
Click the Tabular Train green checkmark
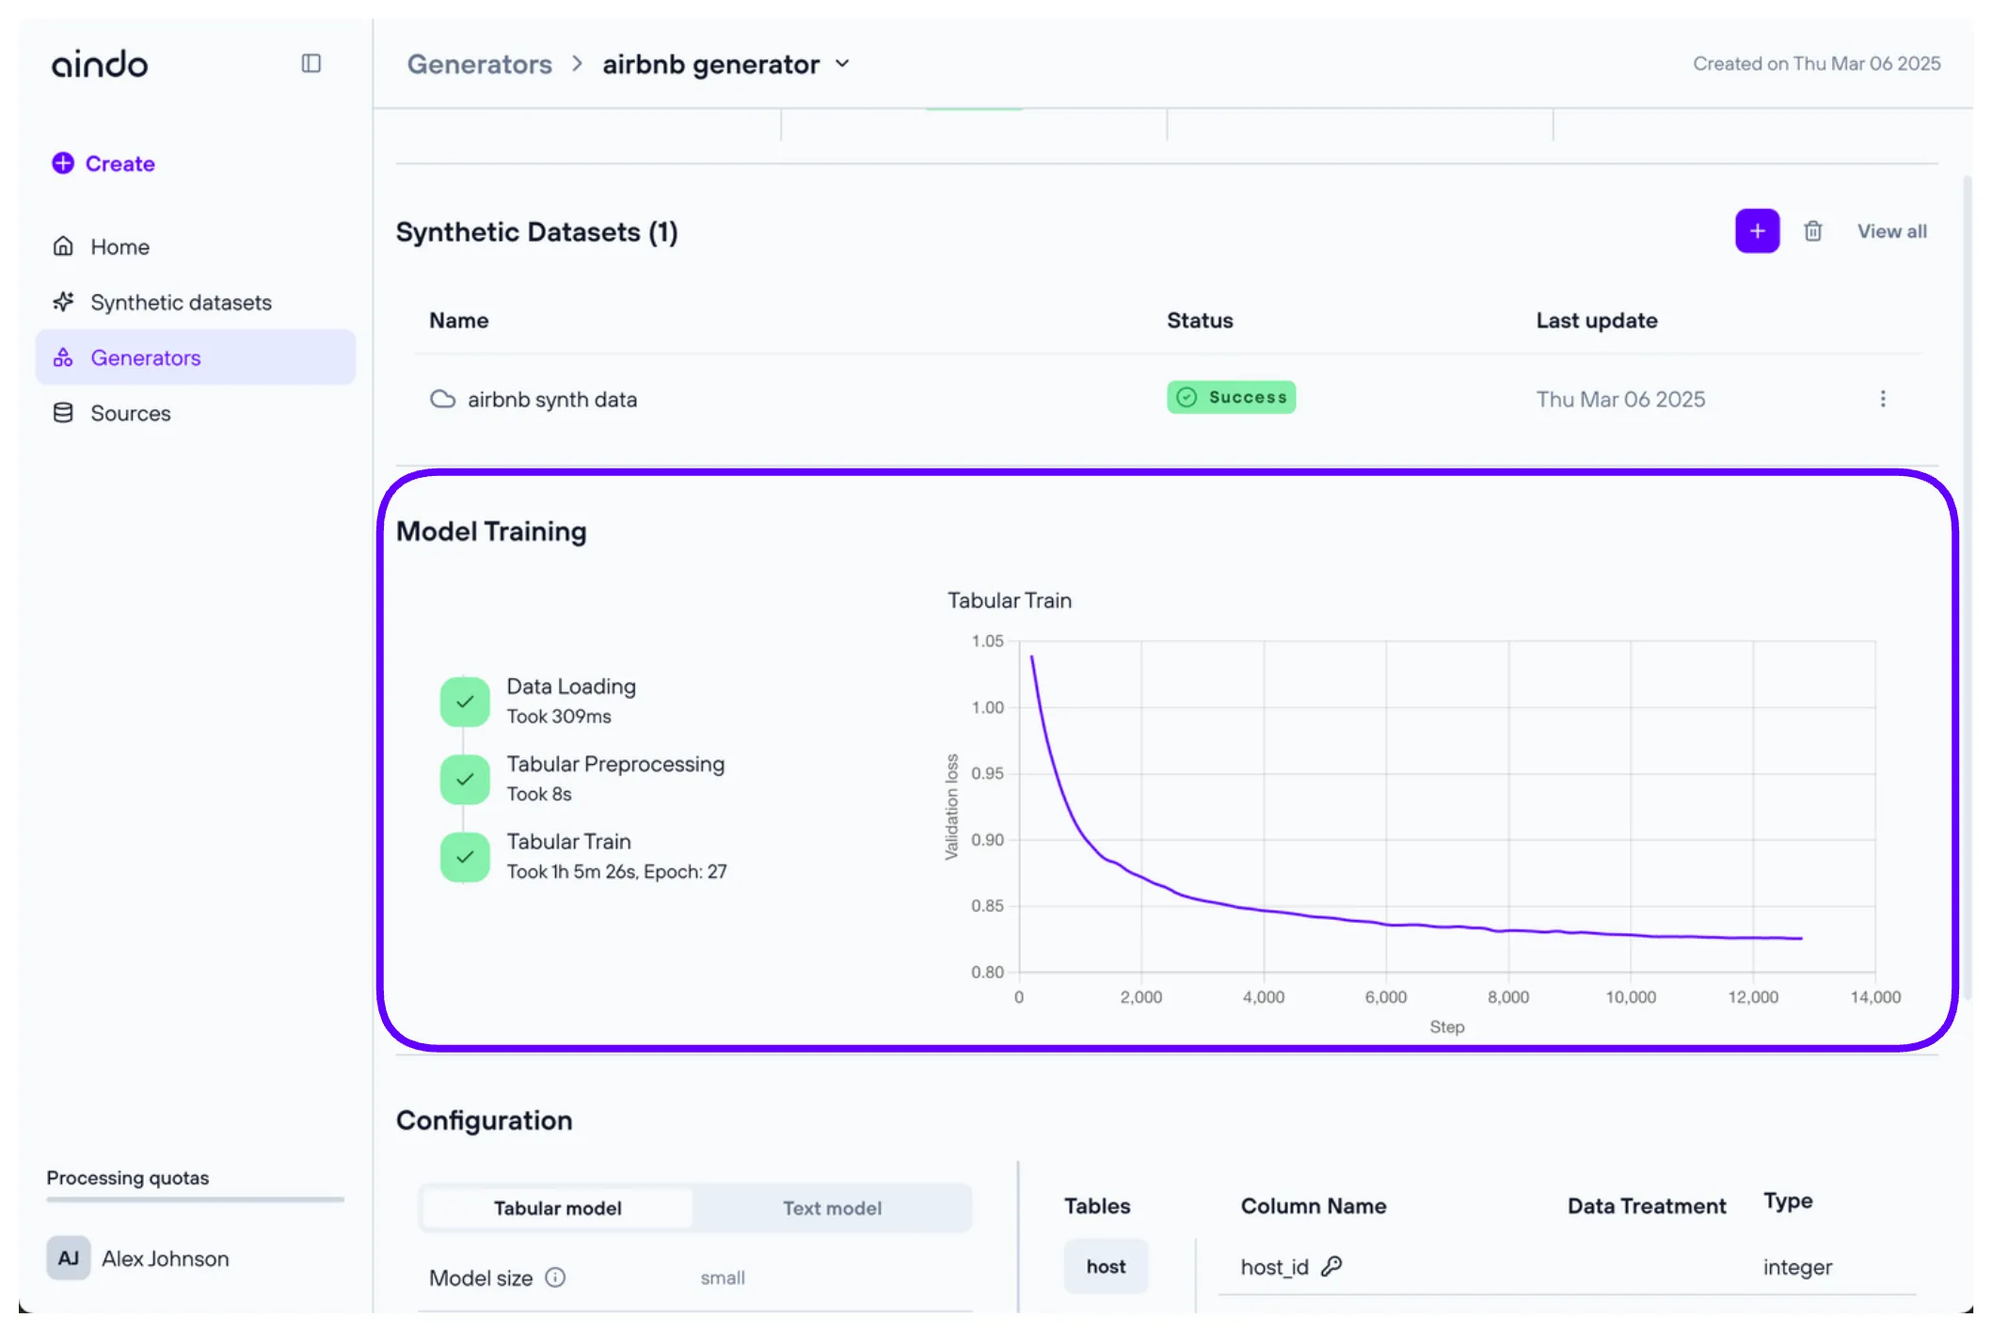click(x=465, y=857)
